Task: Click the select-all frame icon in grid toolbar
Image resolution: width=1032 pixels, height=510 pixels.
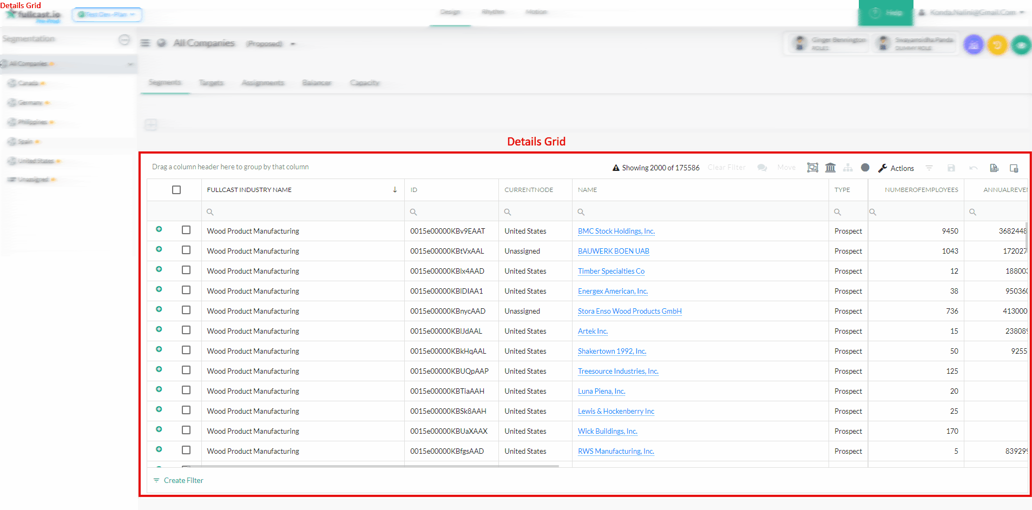Action: point(812,168)
